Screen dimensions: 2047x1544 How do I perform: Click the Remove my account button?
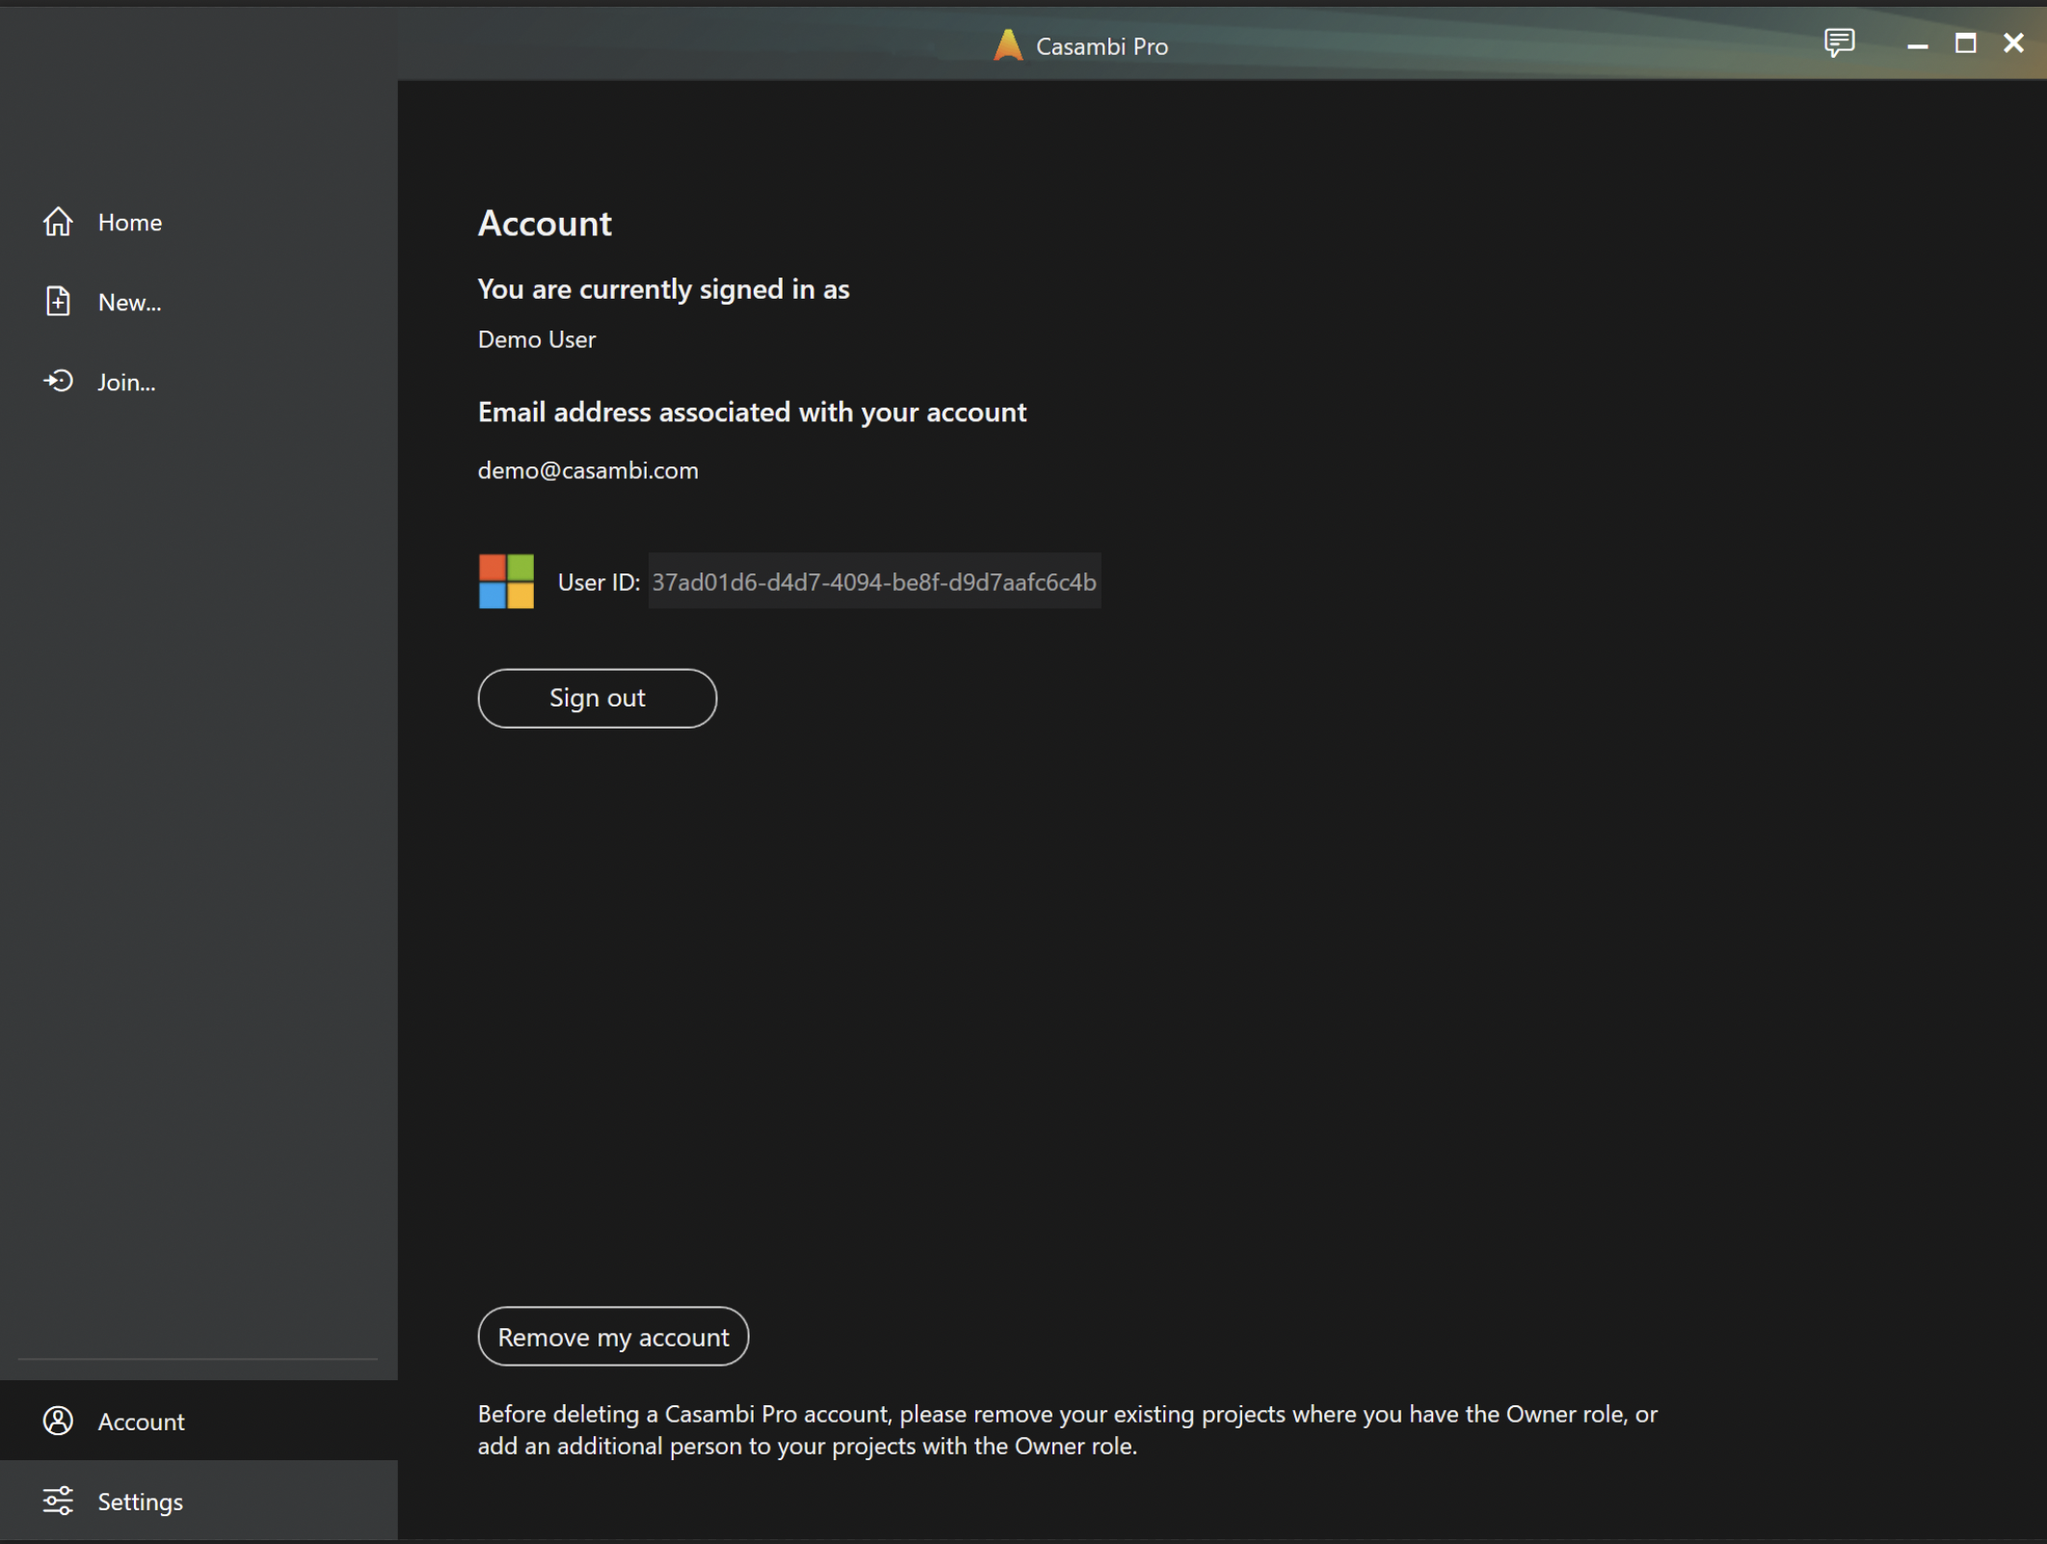coord(613,1337)
